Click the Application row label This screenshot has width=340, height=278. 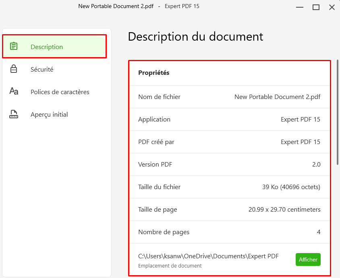tap(154, 119)
